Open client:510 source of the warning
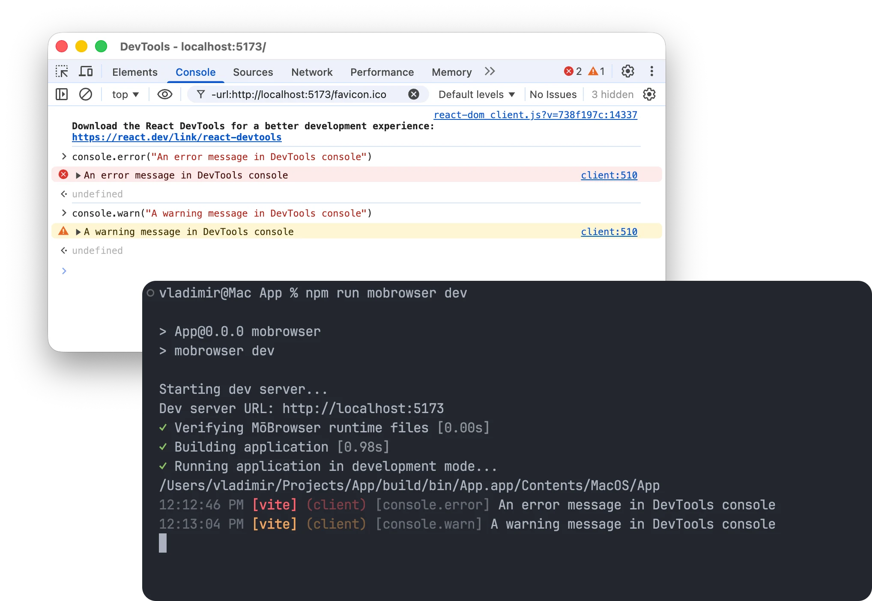Screen dimensions: 872x601 point(609,232)
